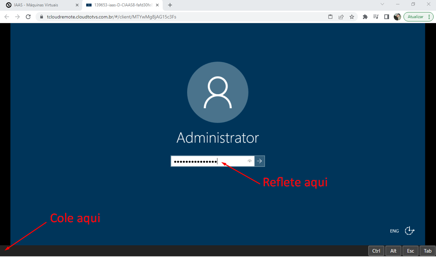The image size is (436, 257).
Task: Click the clipboard icon in address bar
Action: 330,17
